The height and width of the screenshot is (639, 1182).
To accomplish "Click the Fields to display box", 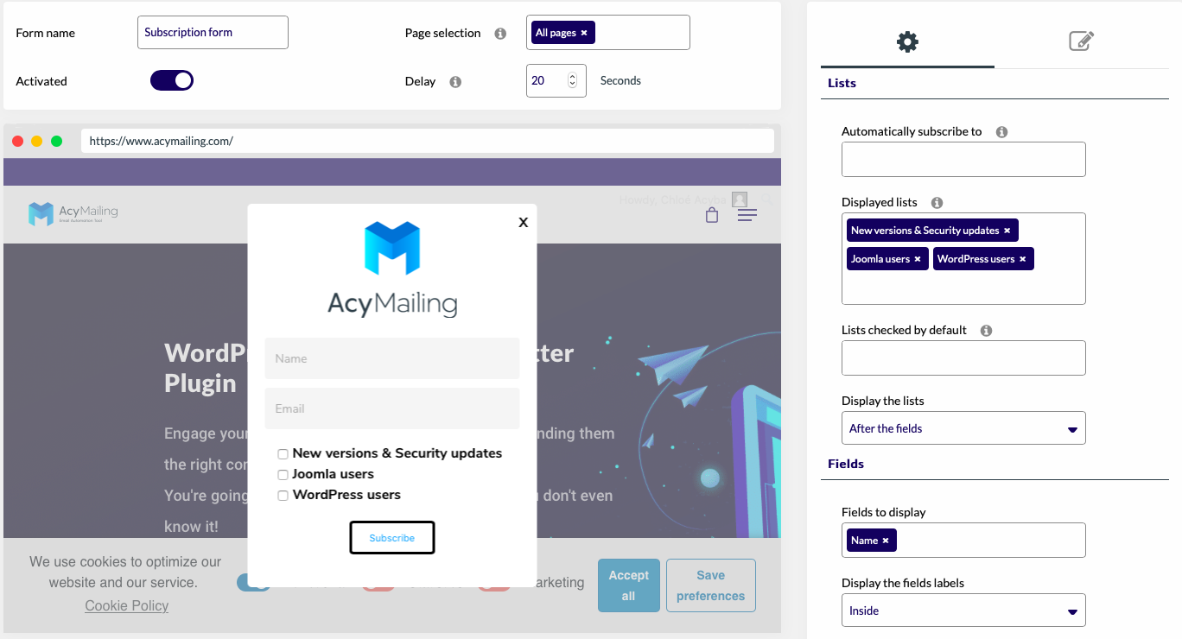I will (963, 540).
